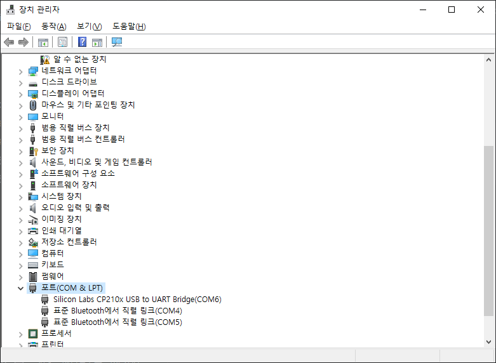Click the processor icon beside 프로세서
Image resolution: width=496 pixels, height=363 pixels.
click(33, 334)
